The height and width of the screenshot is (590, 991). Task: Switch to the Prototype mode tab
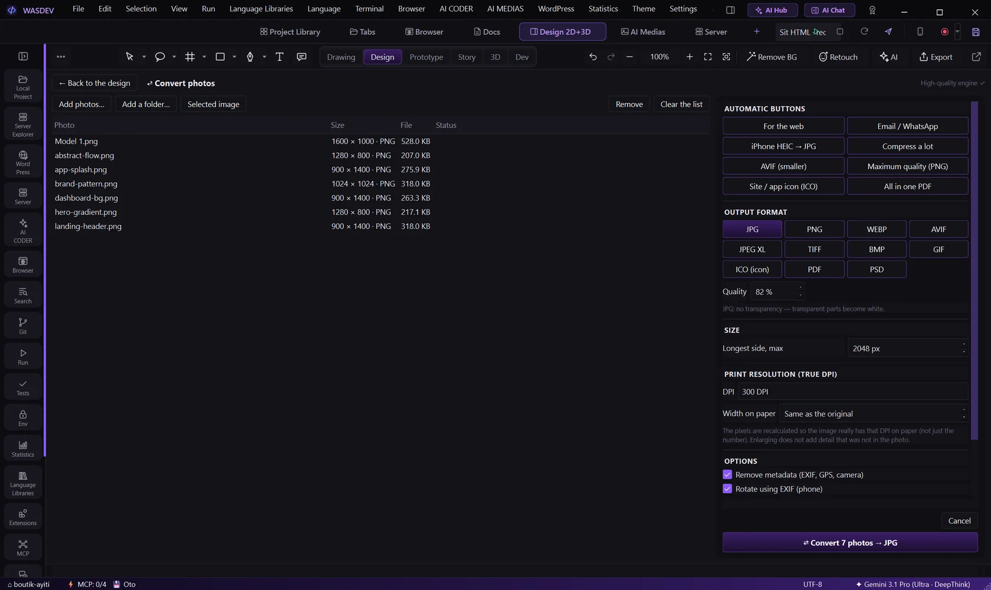pyautogui.click(x=426, y=57)
